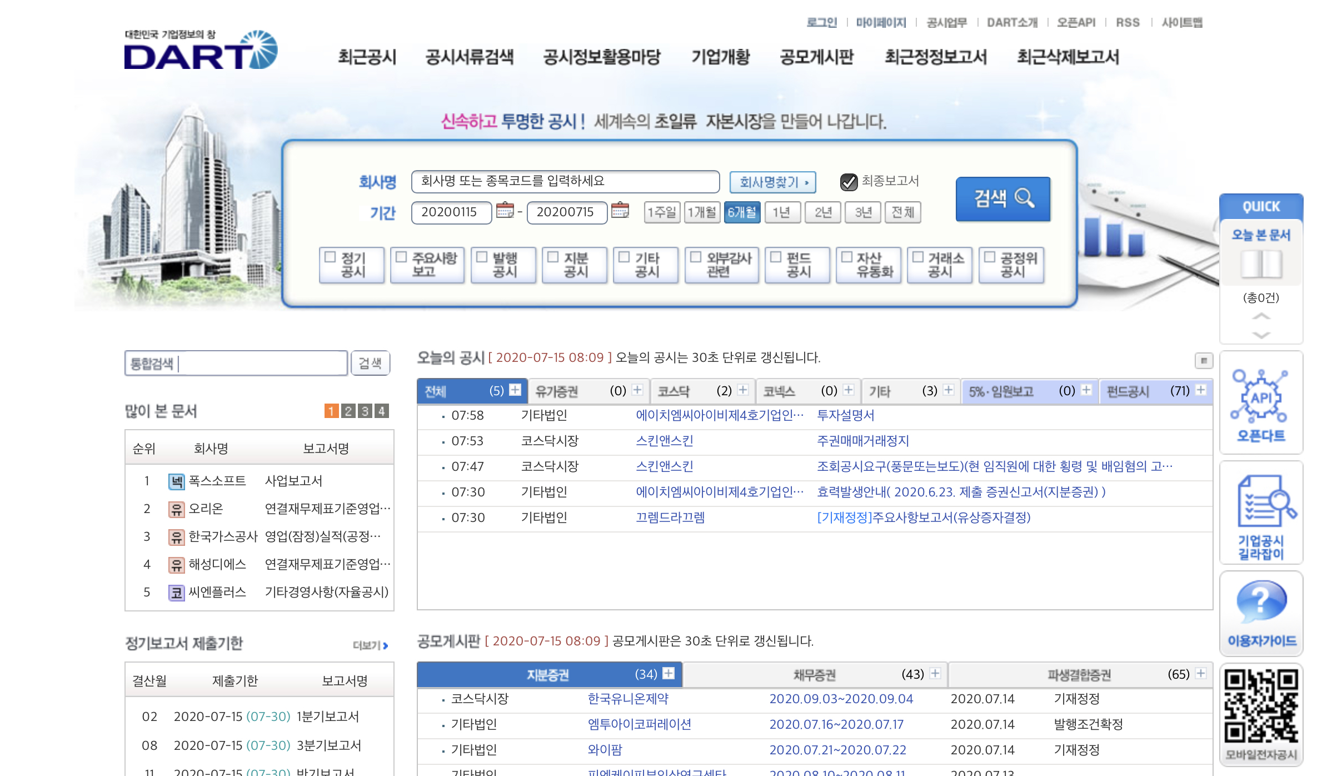Click the start date field 20200115
This screenshot has height=776, width=1327.
451,212
